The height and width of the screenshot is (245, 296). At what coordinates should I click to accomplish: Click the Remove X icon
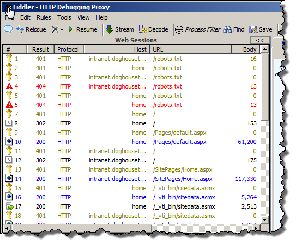(x=55, y=29)
